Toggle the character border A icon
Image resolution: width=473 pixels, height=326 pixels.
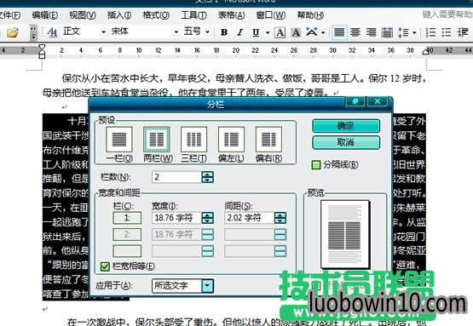tap(280, 32)
